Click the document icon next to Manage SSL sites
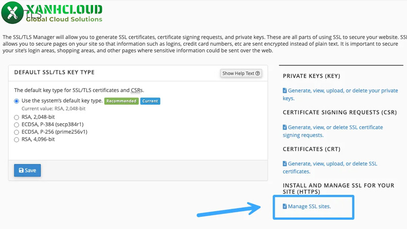This screenshot has height=229, width=407. (x=285, y=206)
